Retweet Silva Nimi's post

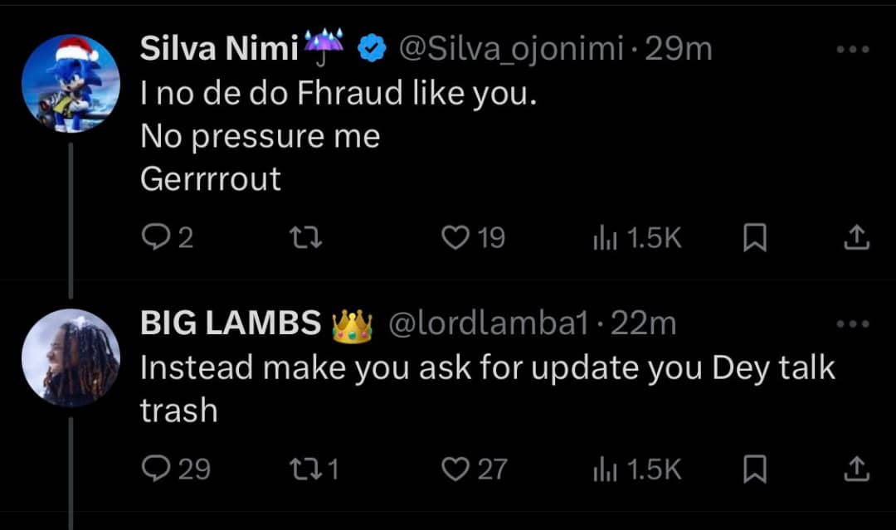[305, 237]
